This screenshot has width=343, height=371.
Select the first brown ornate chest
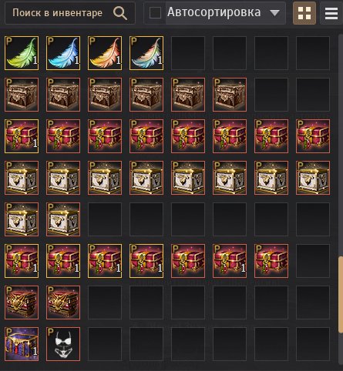(22, 95)
